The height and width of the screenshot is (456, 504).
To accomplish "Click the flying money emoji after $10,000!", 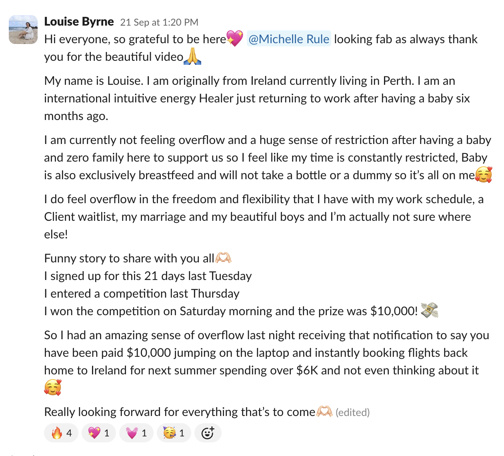I will [x=430, y=310].
